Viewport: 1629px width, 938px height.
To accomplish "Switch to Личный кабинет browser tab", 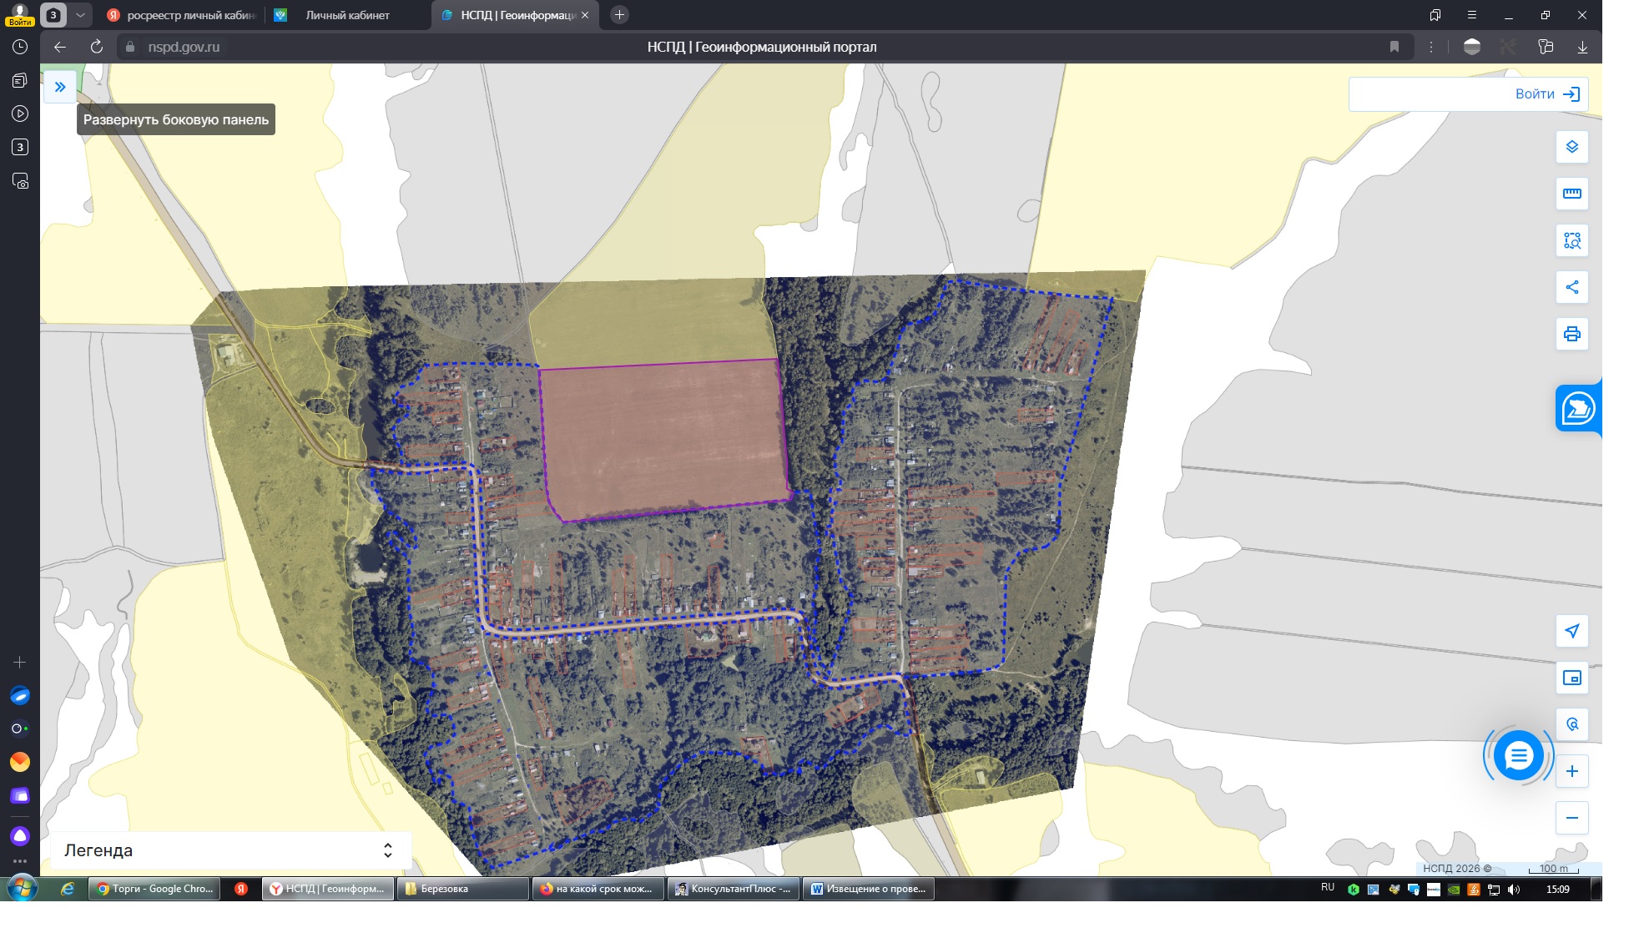I will [347, 15].
